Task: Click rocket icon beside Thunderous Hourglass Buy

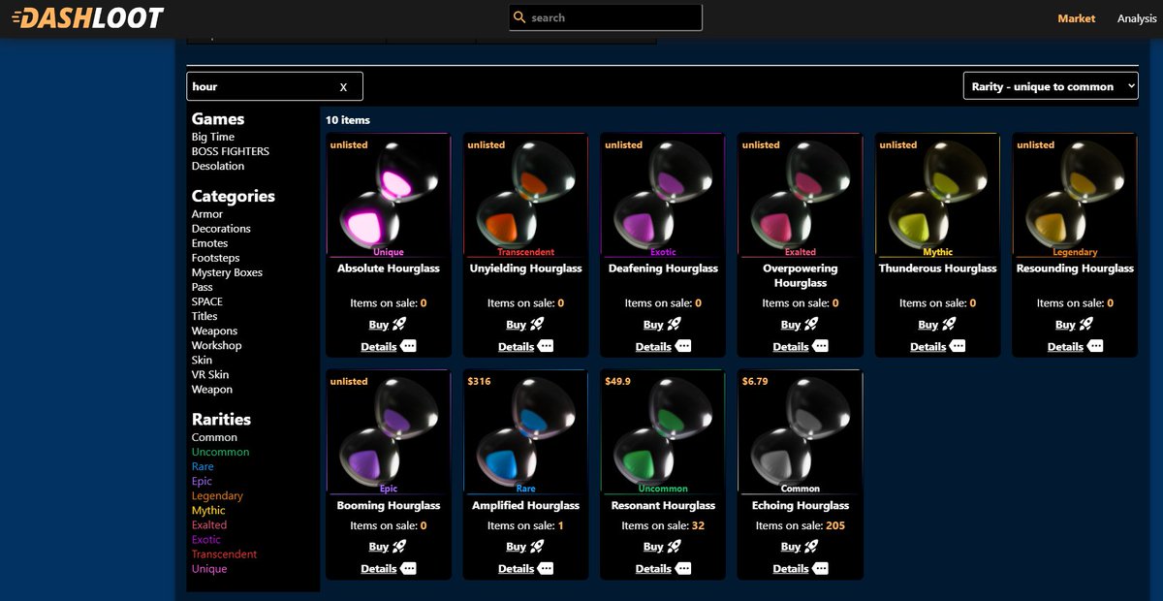Action: pos(950,324)
